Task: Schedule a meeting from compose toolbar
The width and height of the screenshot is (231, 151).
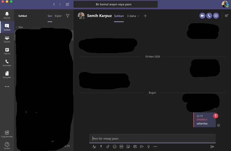Action: (135, 147)
